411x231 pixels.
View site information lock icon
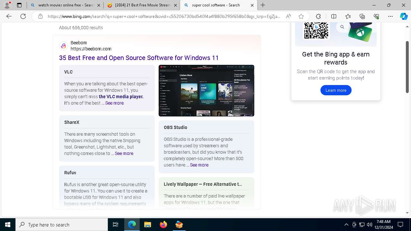[40, 16]
